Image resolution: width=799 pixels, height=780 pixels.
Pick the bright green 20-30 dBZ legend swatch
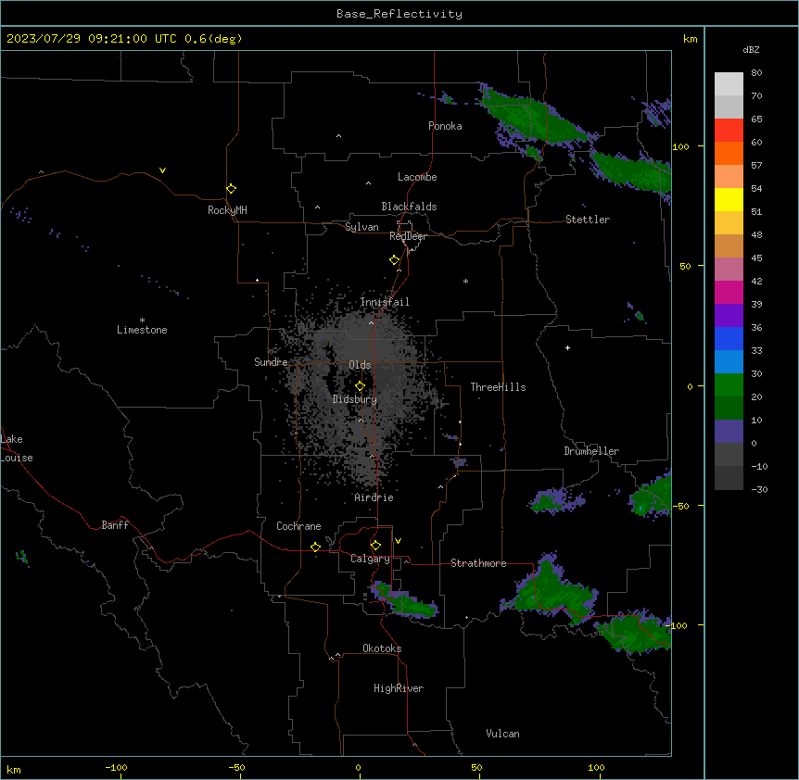[x=729, y=385]
